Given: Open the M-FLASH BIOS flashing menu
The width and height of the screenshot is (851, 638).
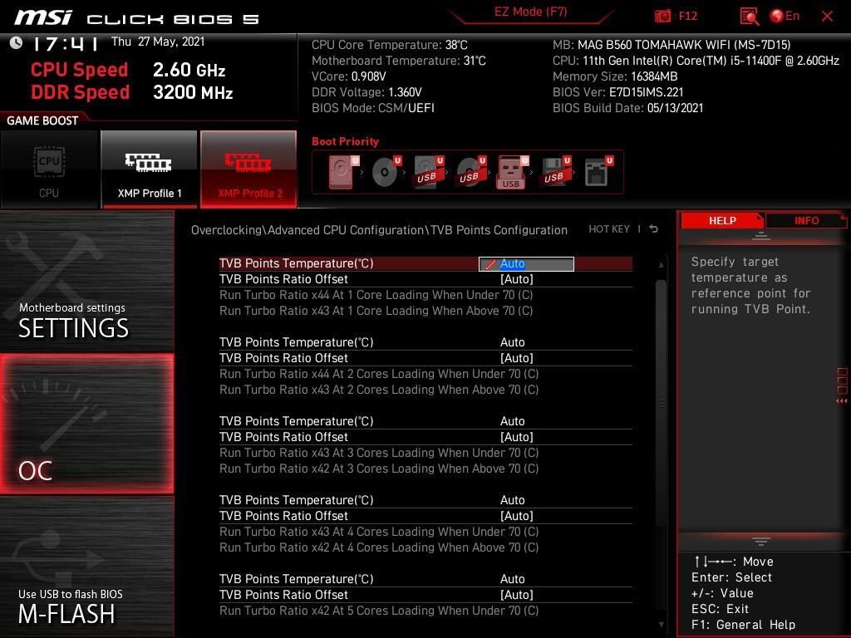Looking at the screenshot, I should (86, 567).
